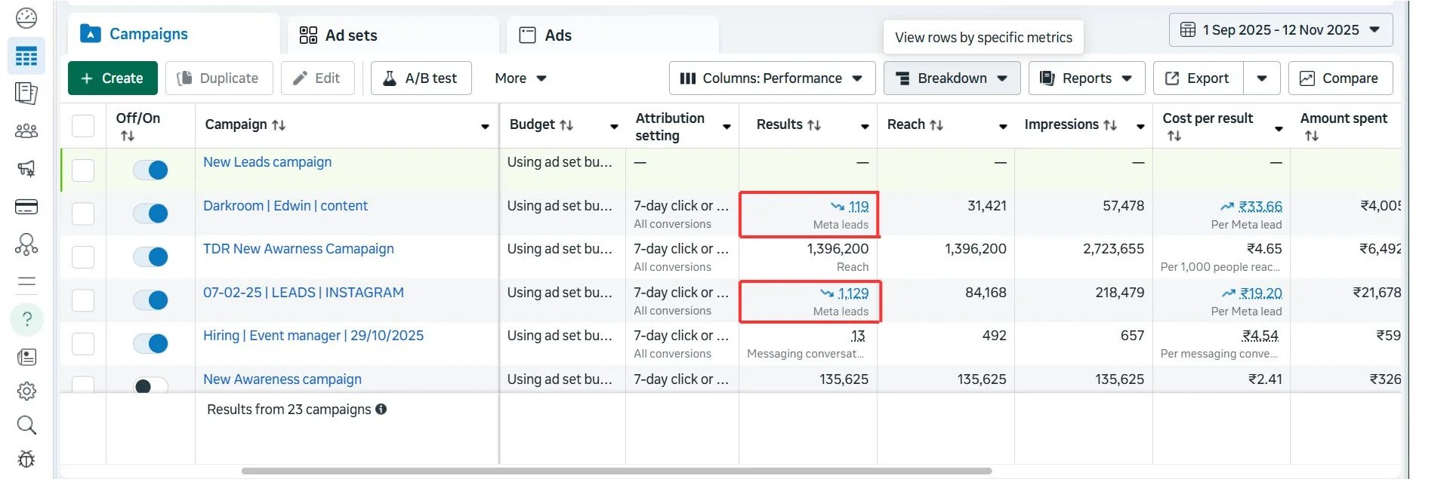Click the horizontal scrollbar under the table
Viewport: 1450px width, 482px height.
coord(615,471)
